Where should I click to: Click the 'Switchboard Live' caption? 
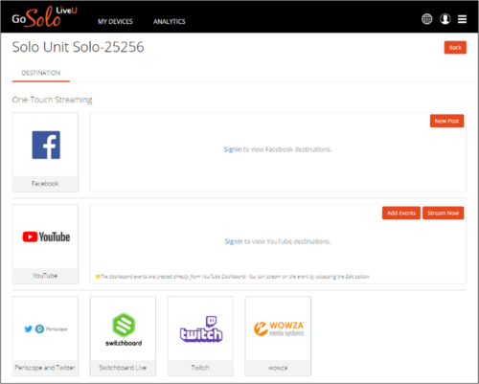(123, 368)
